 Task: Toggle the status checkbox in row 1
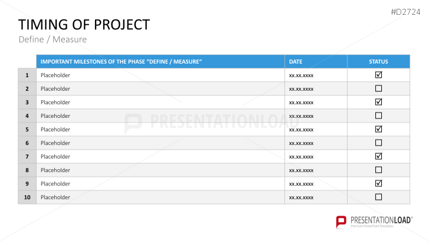(378, 75)
